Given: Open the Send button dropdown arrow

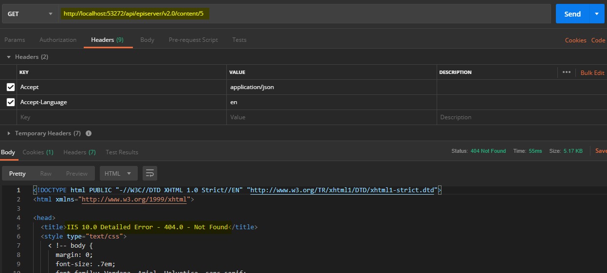Looking at the screenshot, I should click(597, 14).
